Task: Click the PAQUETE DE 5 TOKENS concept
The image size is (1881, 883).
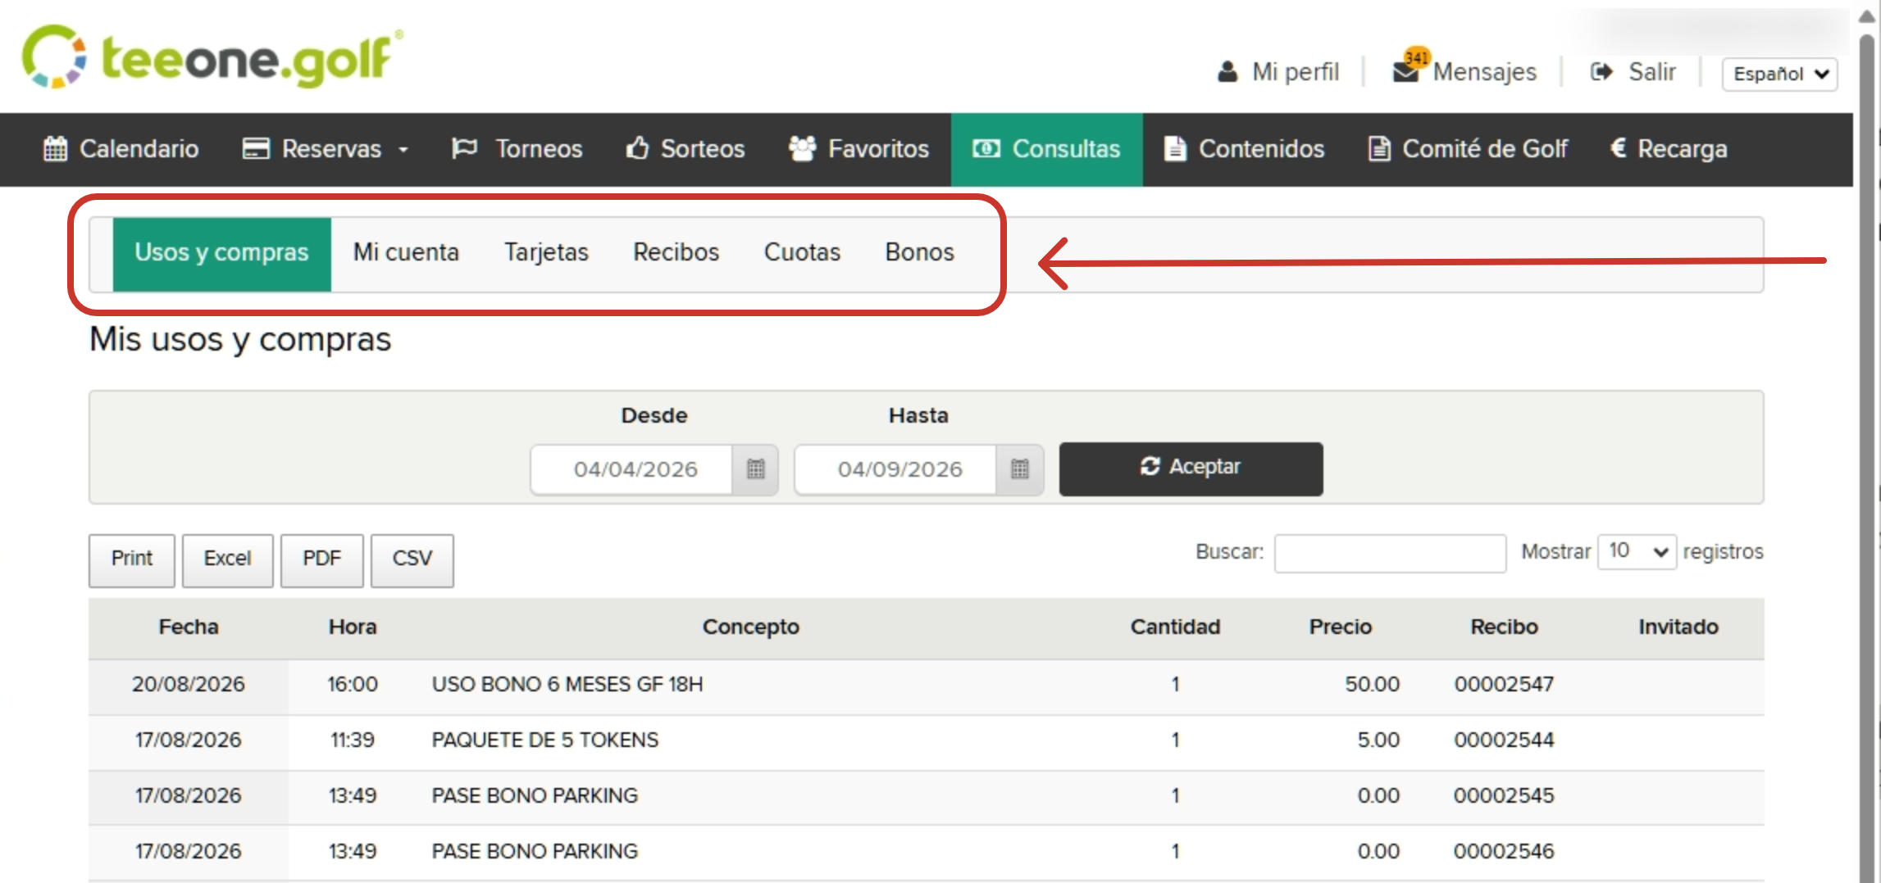Action: click(x=545, y=740)
